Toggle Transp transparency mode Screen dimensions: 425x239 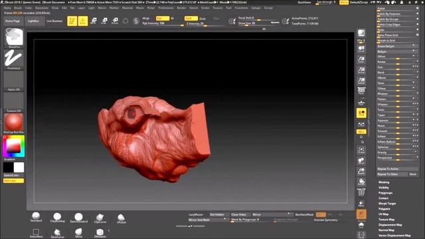click(361, 204)
